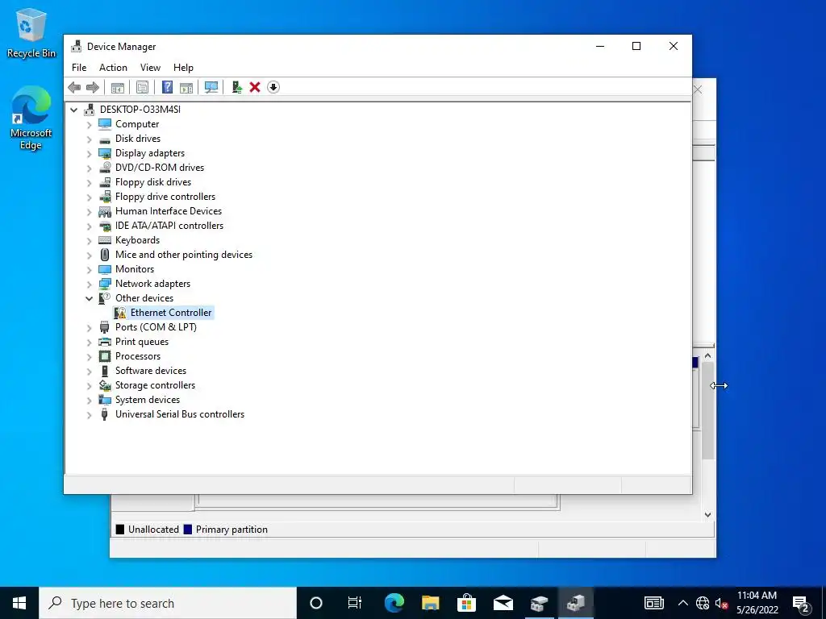
Task: Click the Ethernet Controller warning icon
Action: click(120, 313)
